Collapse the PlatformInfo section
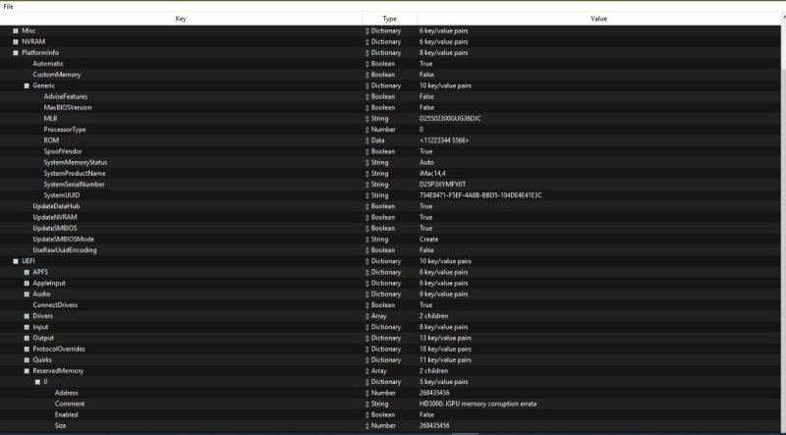The image size is (786, 435). click(x=16, y=53)
